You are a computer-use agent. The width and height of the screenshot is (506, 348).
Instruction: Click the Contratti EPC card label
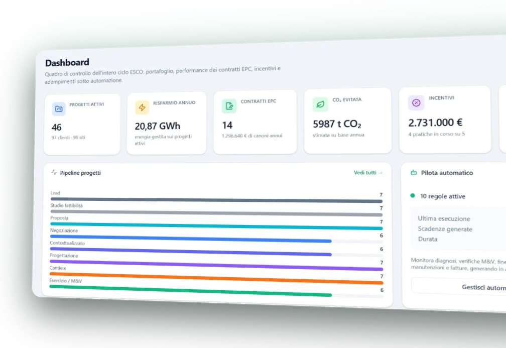click(258, 101)
